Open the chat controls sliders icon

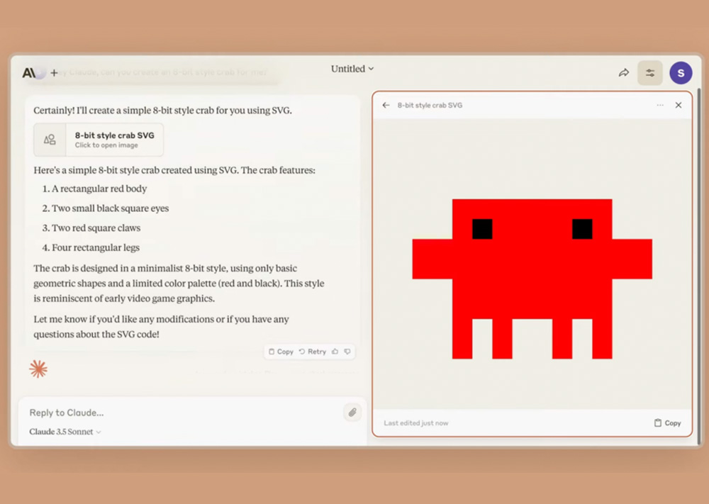(649, 72)
